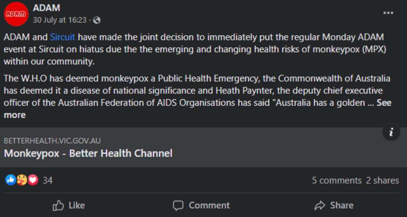Open the 5 comments list

click(337, 180)
